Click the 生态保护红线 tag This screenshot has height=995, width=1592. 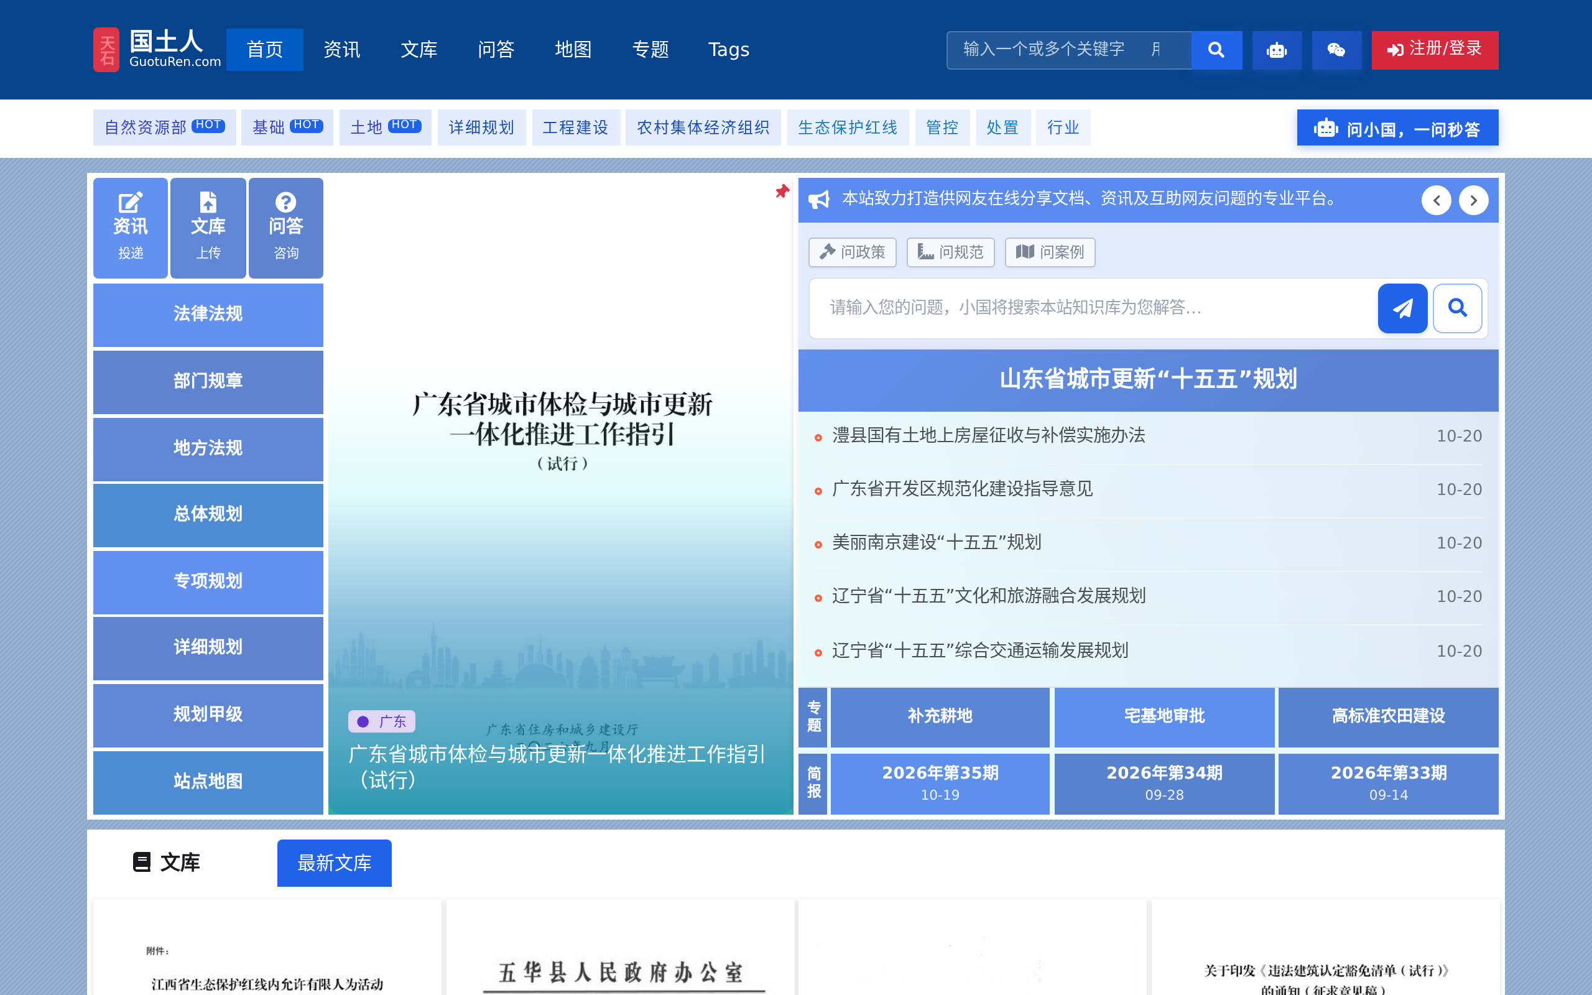(x=848, y=127)
